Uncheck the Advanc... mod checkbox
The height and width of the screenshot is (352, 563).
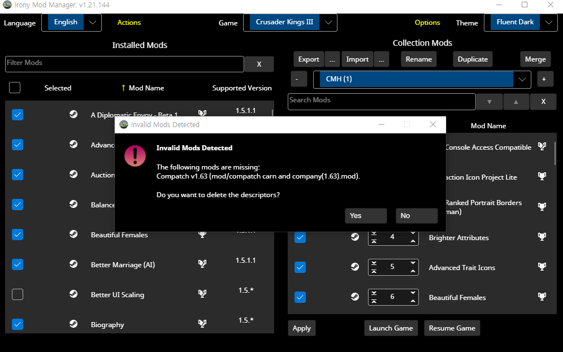[18, 145]
